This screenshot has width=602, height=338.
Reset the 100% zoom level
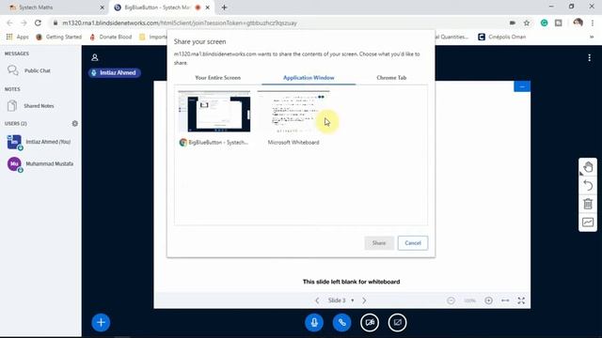[x=470, y=300]
